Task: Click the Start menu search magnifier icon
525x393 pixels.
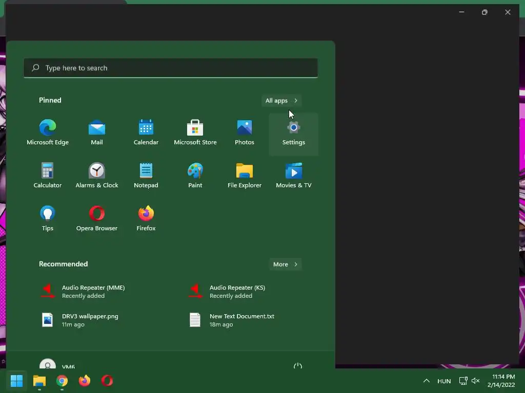Action: pos(35,68)
